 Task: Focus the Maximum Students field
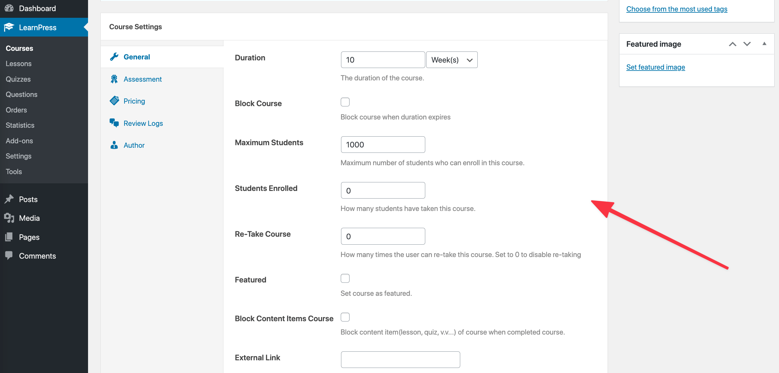(x=383, y=145)
